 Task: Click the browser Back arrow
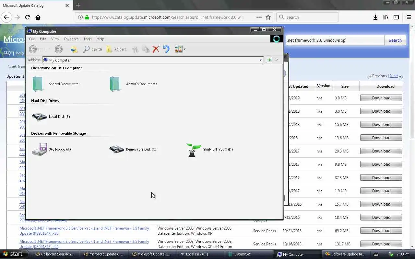click(7, 17)
